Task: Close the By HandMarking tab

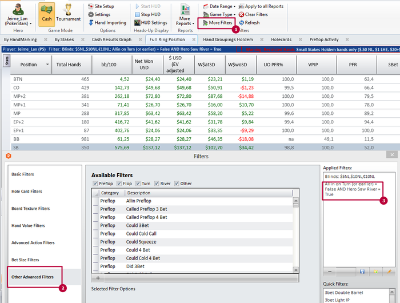Action: 46,39
